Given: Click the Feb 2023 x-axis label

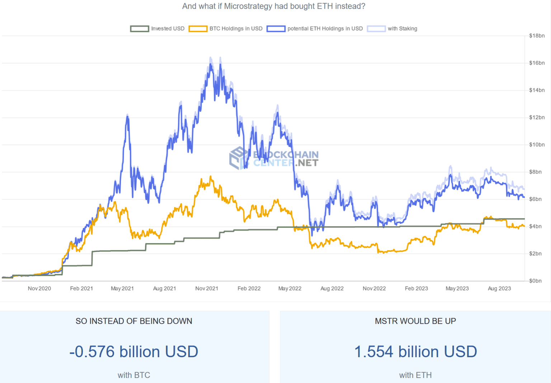Looking at the screenshot, I should 416,289.
